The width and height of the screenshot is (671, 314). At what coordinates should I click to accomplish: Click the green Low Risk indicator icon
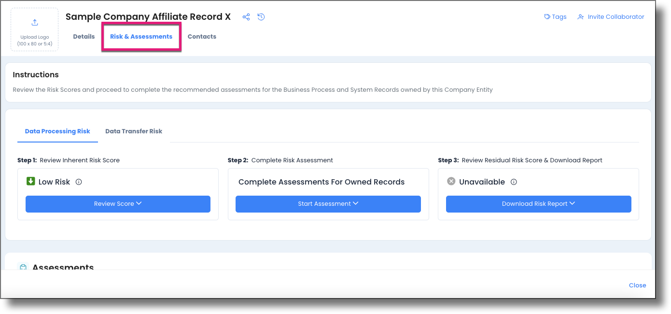(31, 182)
